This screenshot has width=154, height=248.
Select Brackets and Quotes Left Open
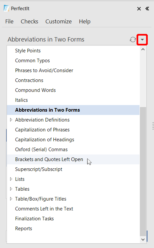(x=73, y=159)
